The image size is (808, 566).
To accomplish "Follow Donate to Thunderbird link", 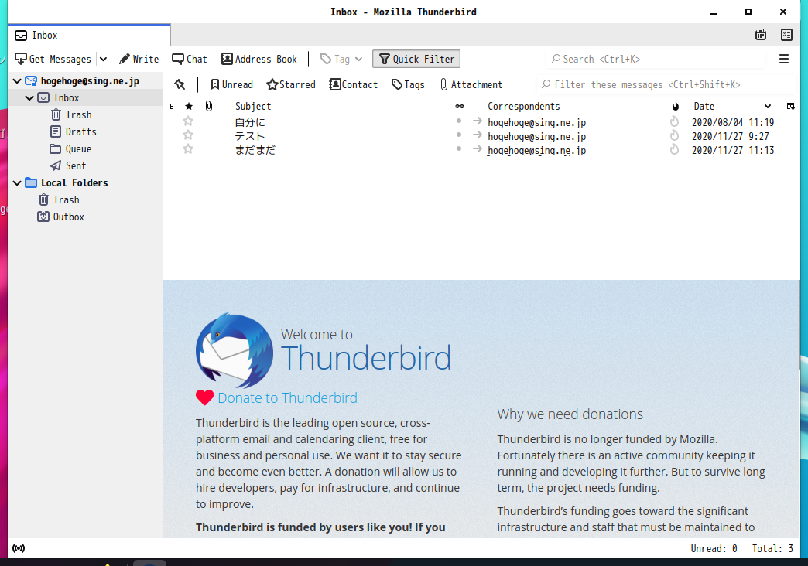I will pyautogui.click(x=287, y=398).
